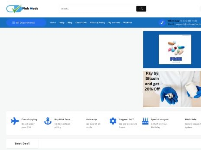Click the Buy Risk Free heading
Screen dimensions: 201x150
tap(62, 120)
